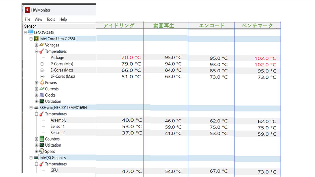Click the SKHynix drive icon
Screen dimensions: 315x177
click(36, 108)
